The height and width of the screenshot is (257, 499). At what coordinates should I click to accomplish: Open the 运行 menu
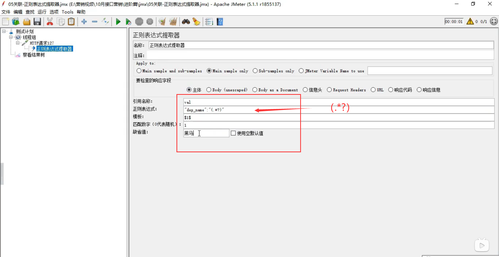[x=42, y=12]
